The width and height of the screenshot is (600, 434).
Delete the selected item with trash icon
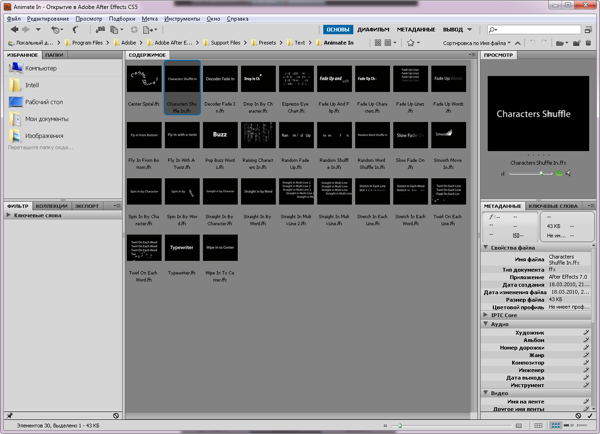point(588,43)
